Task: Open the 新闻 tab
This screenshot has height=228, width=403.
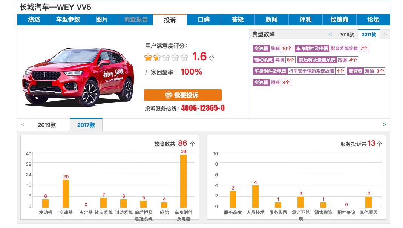Action: point(271,20)
